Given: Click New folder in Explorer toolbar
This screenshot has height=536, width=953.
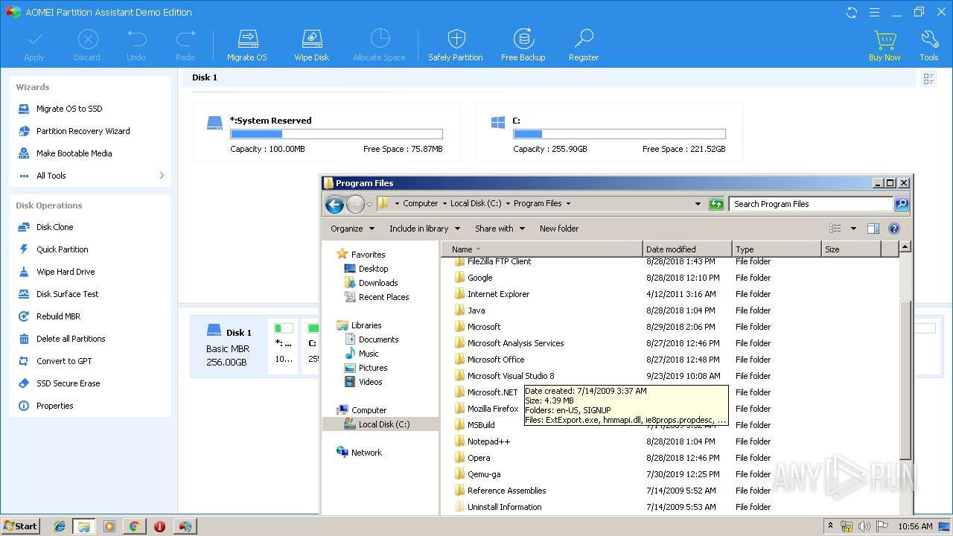Looking at the screenshot, I should (559, 229).
